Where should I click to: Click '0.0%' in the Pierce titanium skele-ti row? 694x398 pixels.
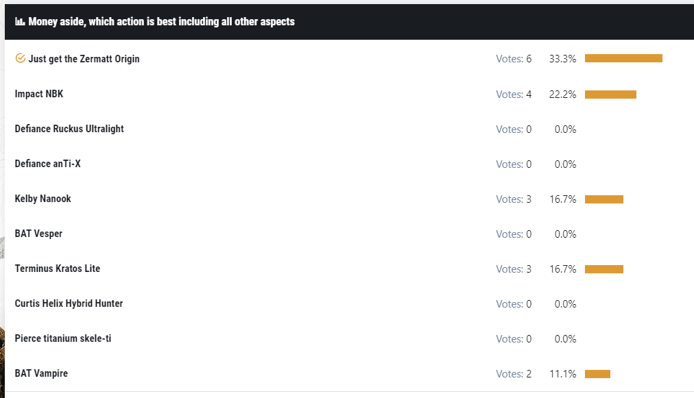point(565,338)
